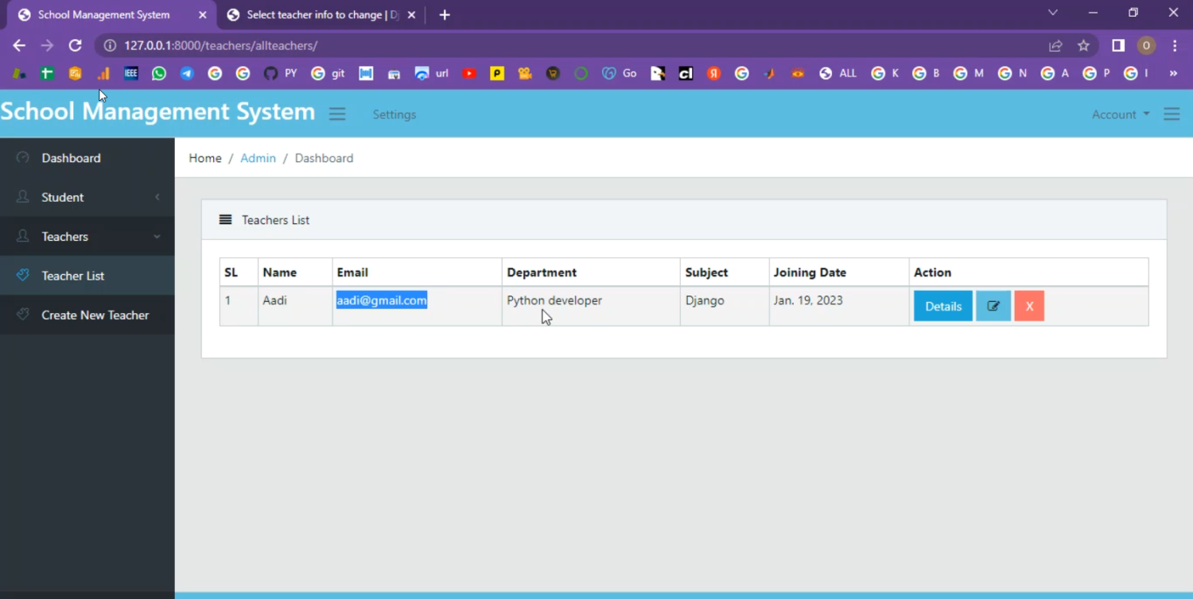Toggle sidebar using hamburger icon beside title
This screenshot has width=1193, height=599.
pyautogui.click(x=337, y=114)
